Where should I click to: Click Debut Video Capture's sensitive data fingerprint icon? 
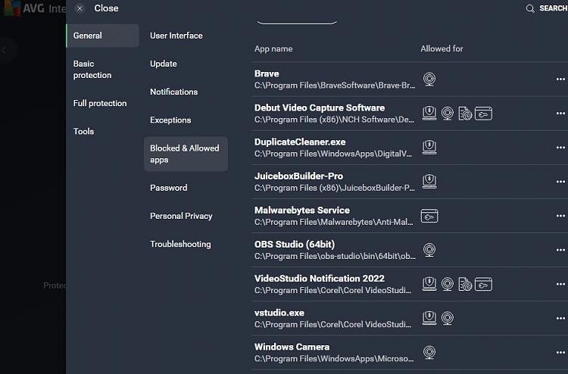pyautogui.click(x=465, y=114)
